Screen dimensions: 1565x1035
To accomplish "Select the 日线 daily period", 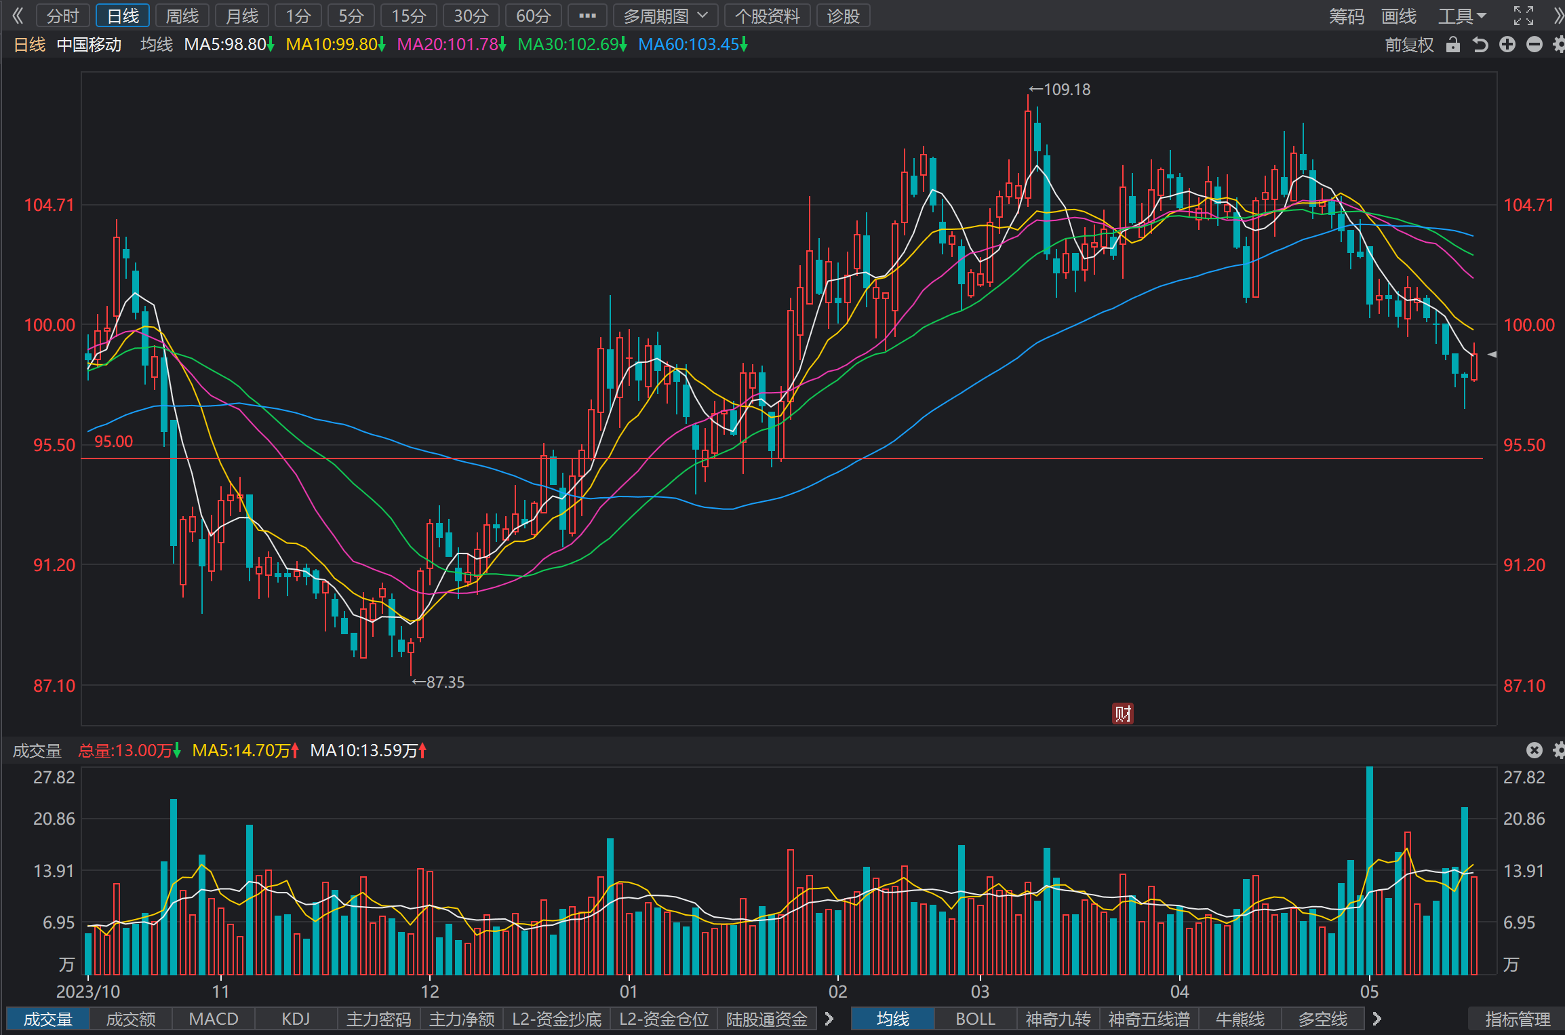I will (x=123, y=16).
